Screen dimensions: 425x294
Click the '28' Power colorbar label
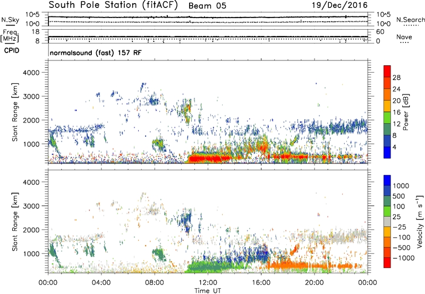click(396, 77)
